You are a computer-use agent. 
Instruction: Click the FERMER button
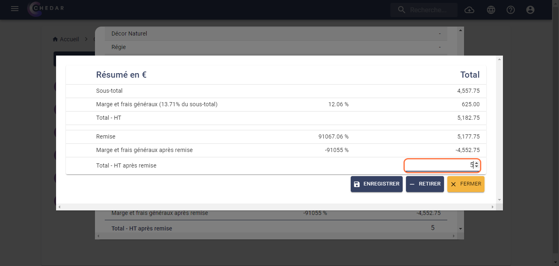tap(466, 184)
